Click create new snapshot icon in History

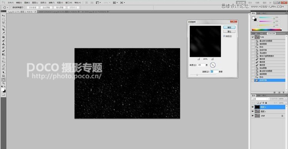[x=279, y=93]
